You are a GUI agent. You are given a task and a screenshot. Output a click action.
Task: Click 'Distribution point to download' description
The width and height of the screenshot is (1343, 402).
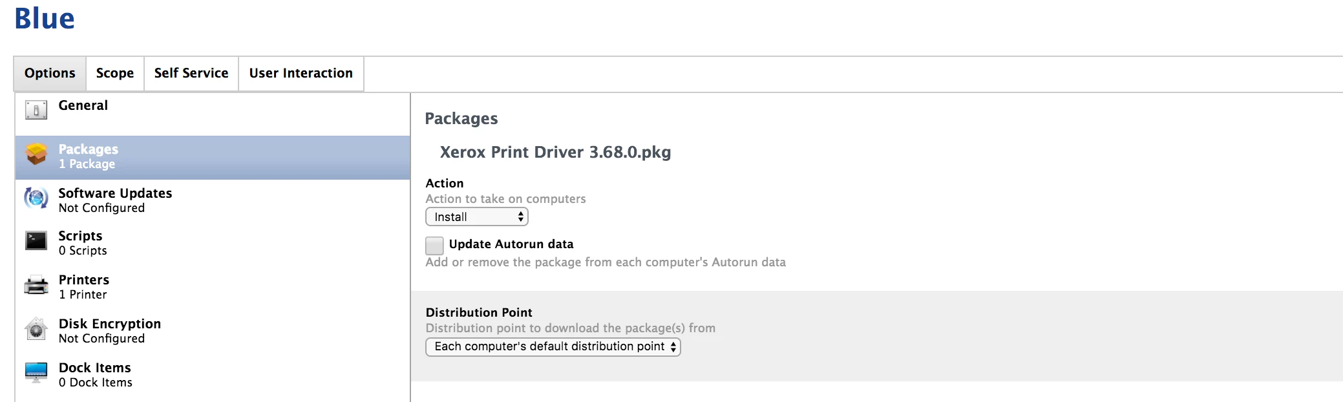(x=571, y=328)
